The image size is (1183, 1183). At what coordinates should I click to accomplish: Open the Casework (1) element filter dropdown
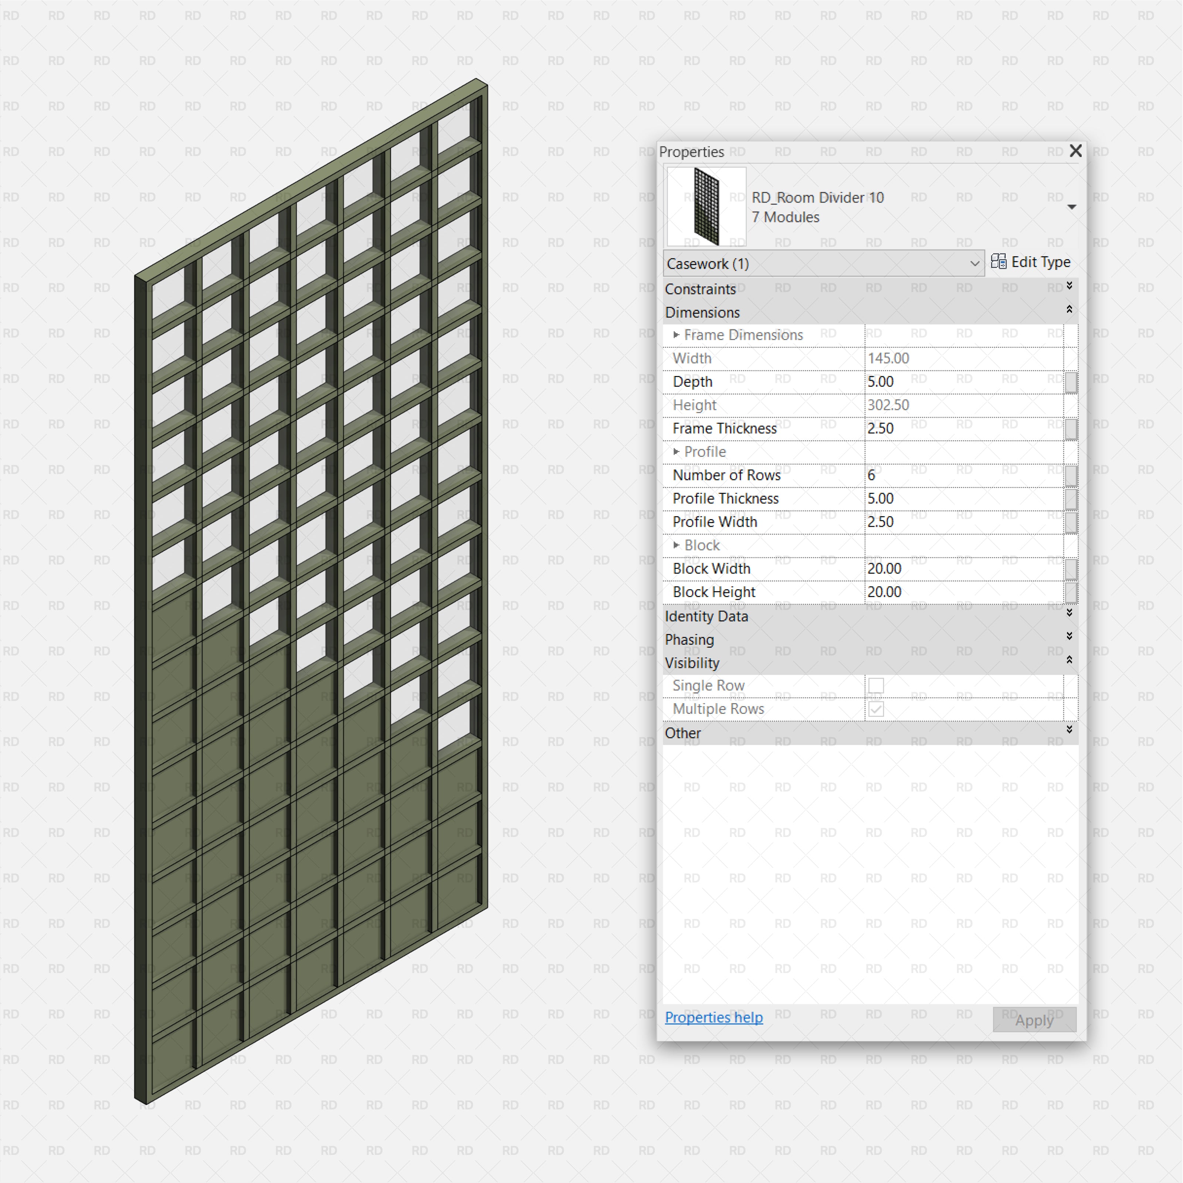(975, 264)
